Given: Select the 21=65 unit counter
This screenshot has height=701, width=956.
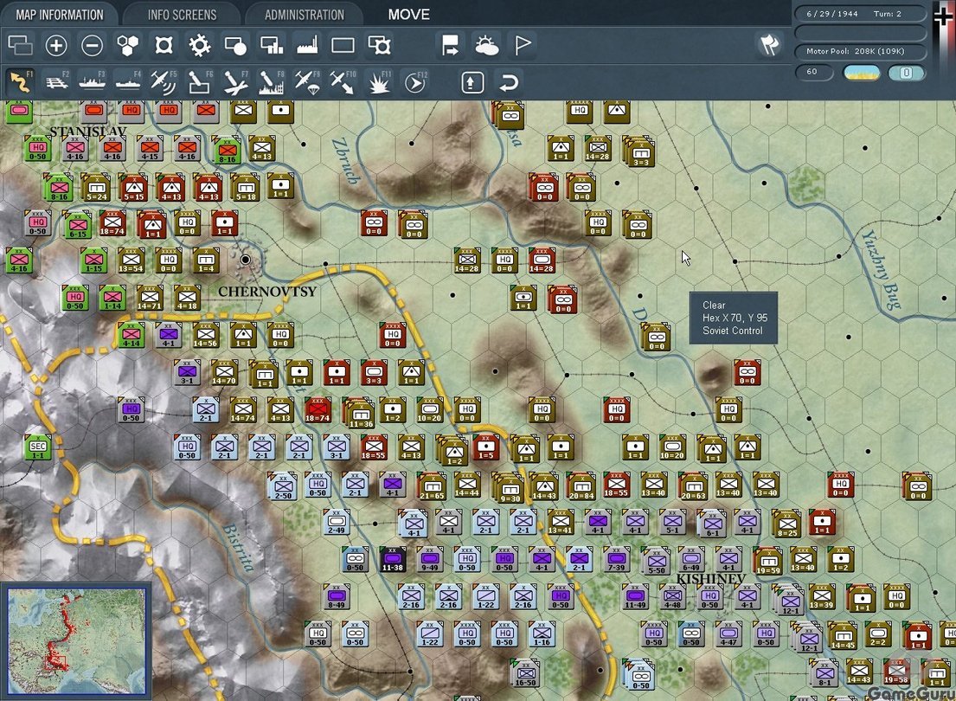Looking at the screenshot, I should 431,485.
